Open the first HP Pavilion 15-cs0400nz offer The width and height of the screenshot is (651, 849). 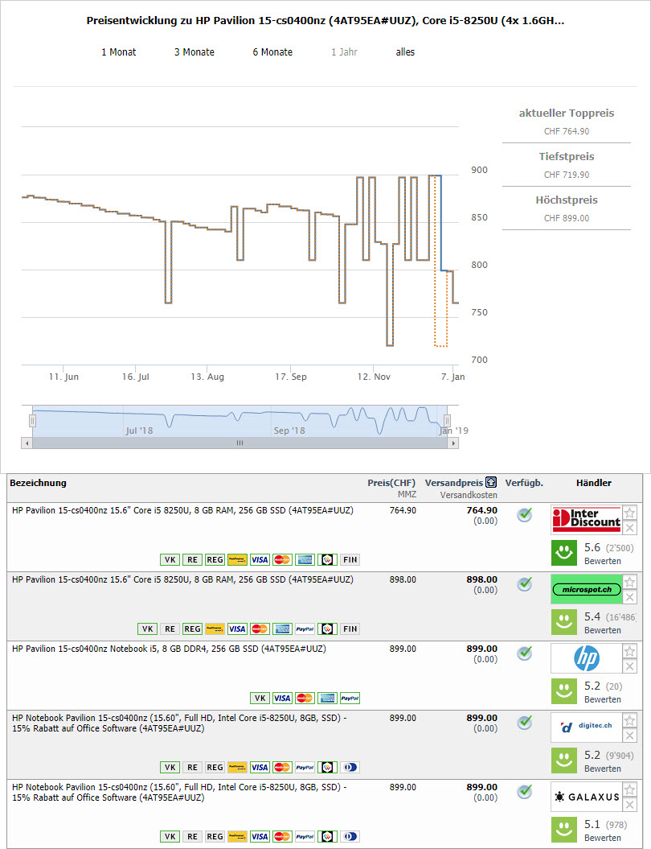182,510
